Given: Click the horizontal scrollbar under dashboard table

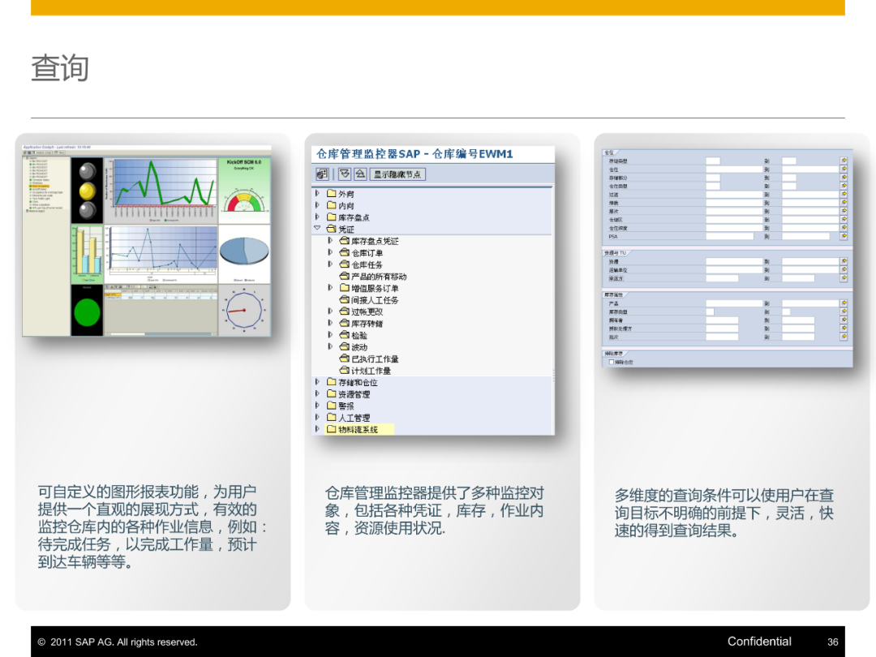Looking at the screenshot, I should click(x=161, y=334).
